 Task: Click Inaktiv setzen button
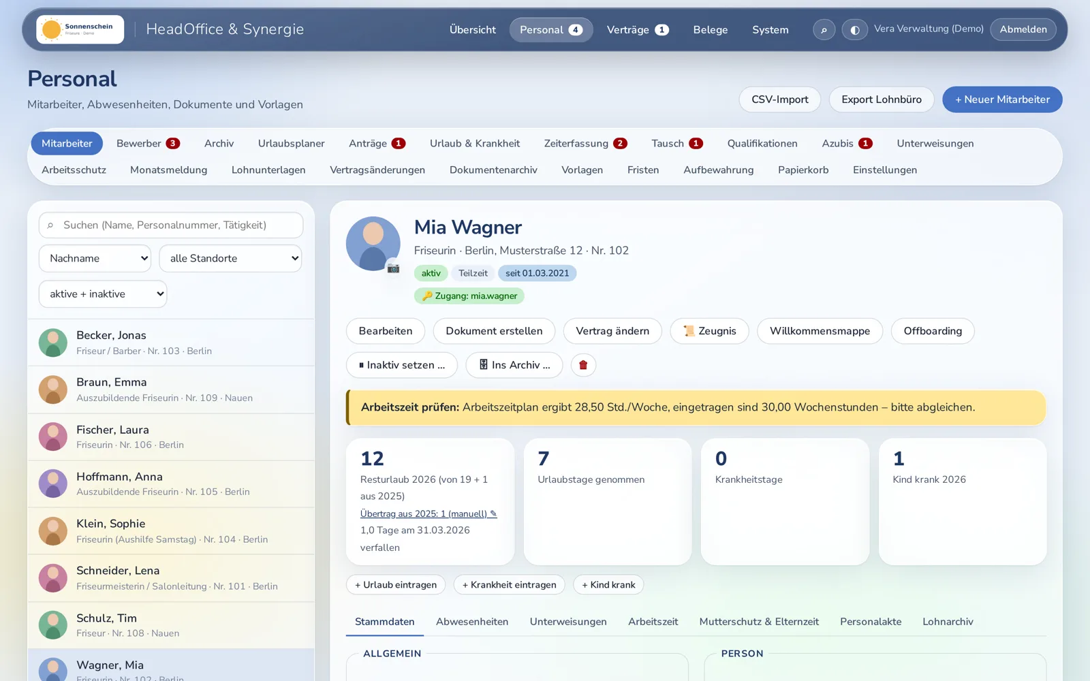coord(402,365)
